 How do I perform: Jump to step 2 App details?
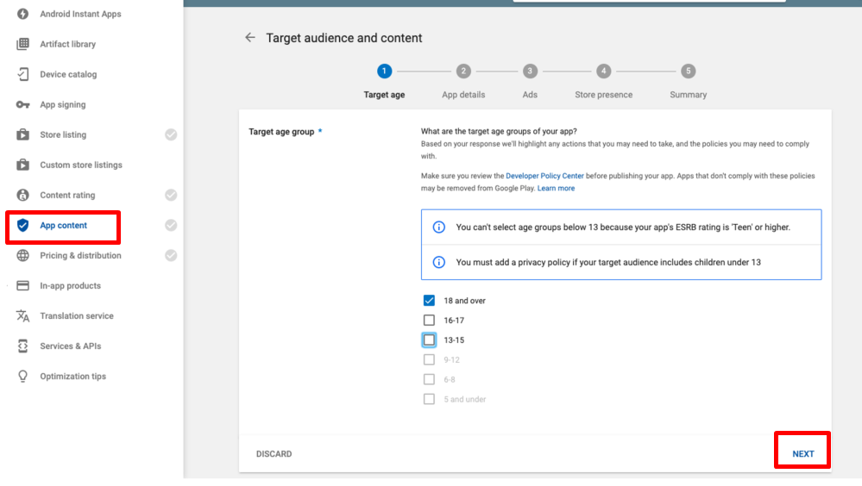pos(463,72)
